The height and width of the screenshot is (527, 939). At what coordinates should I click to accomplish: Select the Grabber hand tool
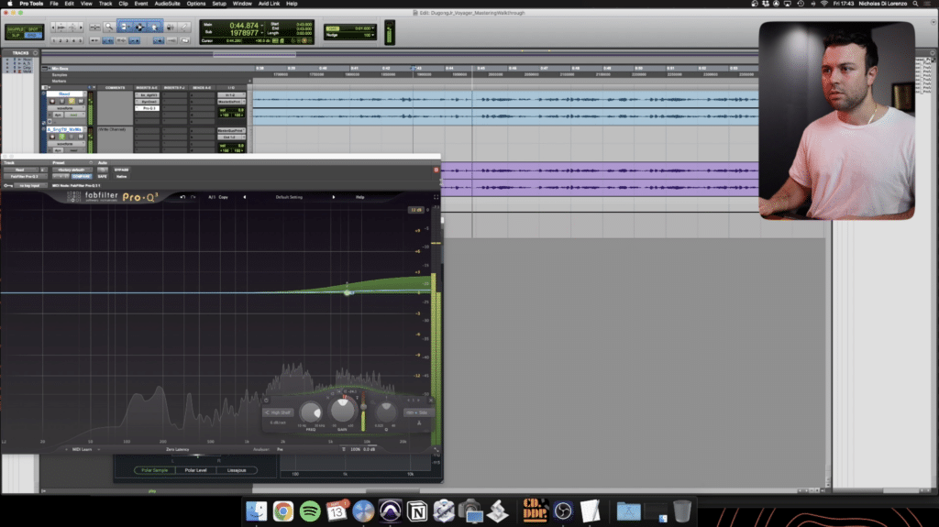(154, 27)
